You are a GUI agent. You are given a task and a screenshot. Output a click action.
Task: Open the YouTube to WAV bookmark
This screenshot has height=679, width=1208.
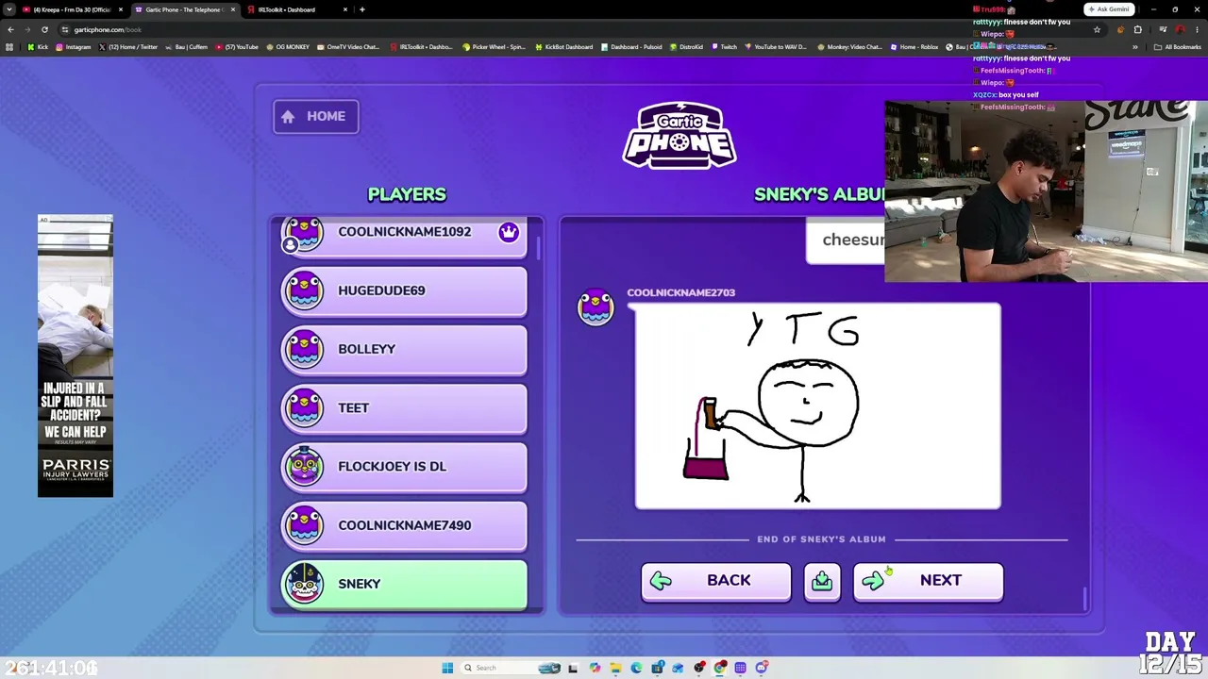777,47
